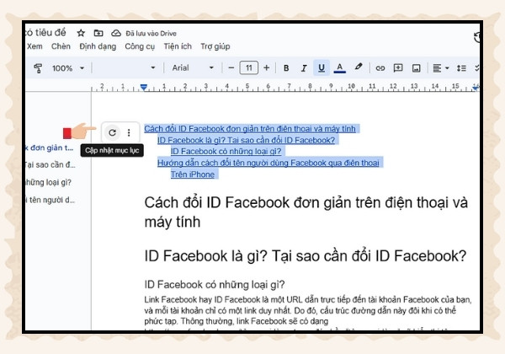Viewport: 505px width, 354px height.
Task: Open the Arial font dropdown
Action: click(193, 67)
